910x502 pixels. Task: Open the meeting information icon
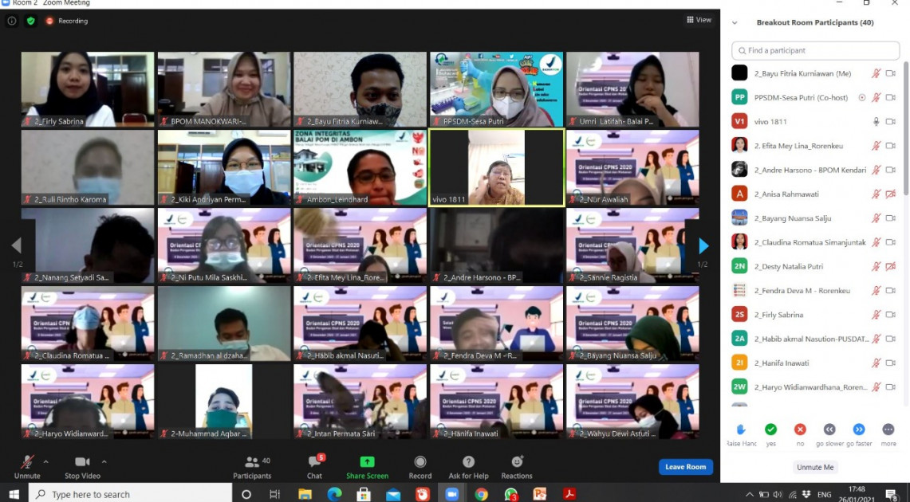pos(12,21)
